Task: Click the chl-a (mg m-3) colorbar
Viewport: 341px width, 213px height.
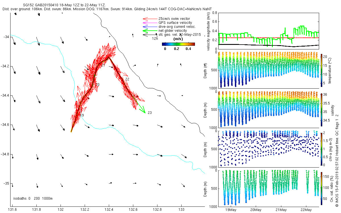Action: (x=321, y=148)
